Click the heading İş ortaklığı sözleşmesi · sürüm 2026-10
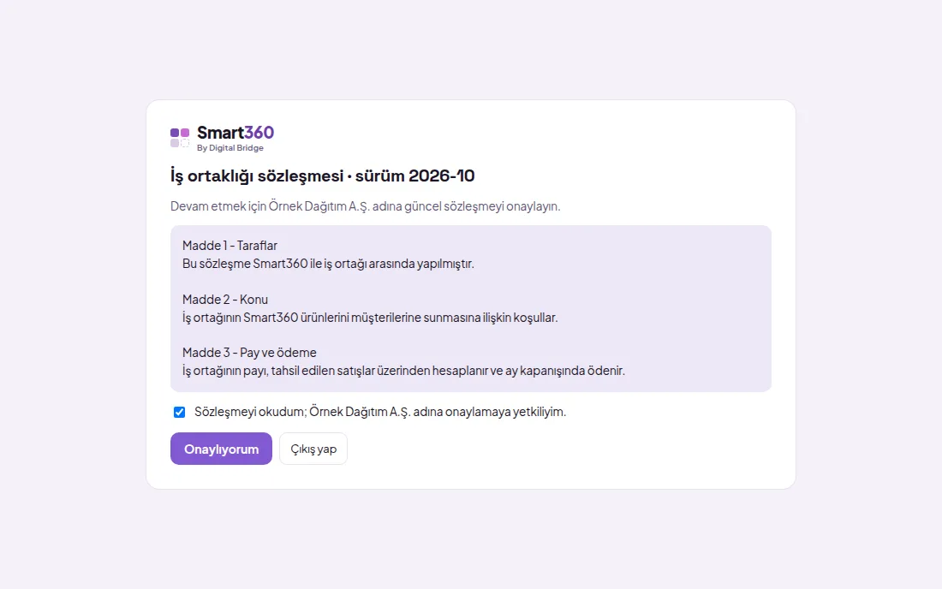Image resolution: width=942 pixels, height=589 pixels. pyautogui.click(x=323, y=176)
